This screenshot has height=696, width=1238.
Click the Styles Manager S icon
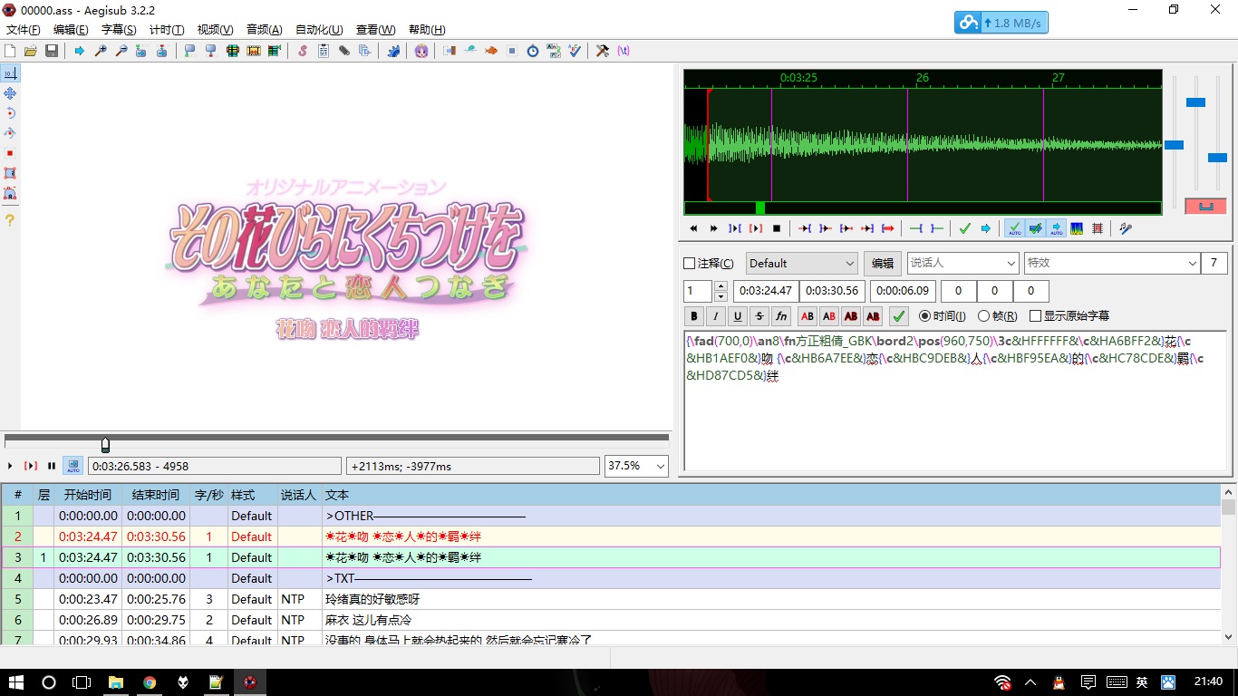[x=303, y=51]
